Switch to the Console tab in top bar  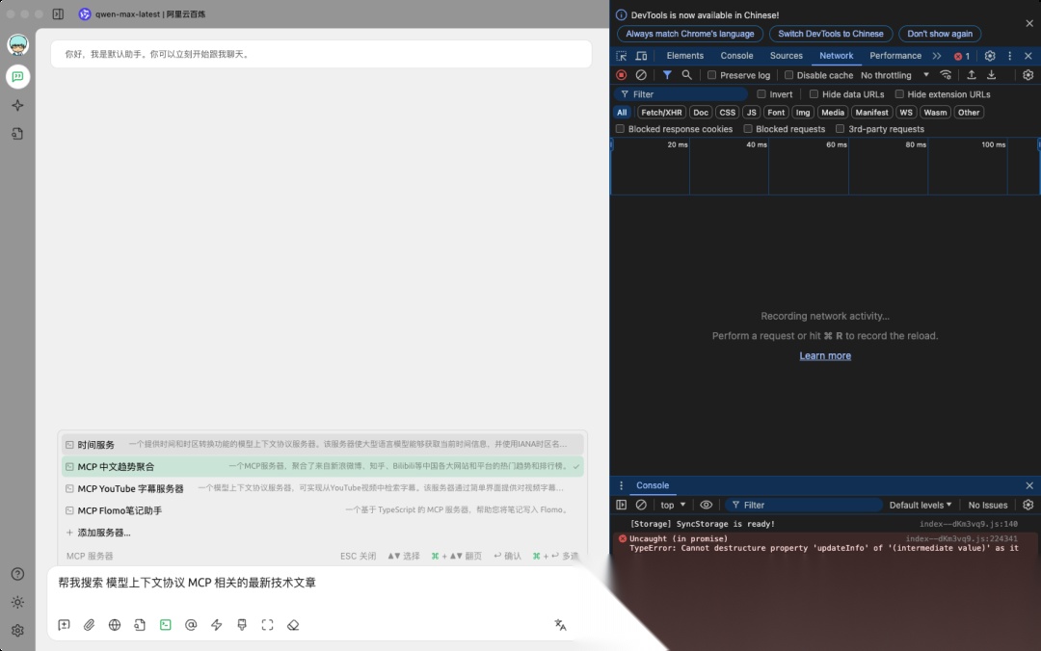tap(736, 56)
